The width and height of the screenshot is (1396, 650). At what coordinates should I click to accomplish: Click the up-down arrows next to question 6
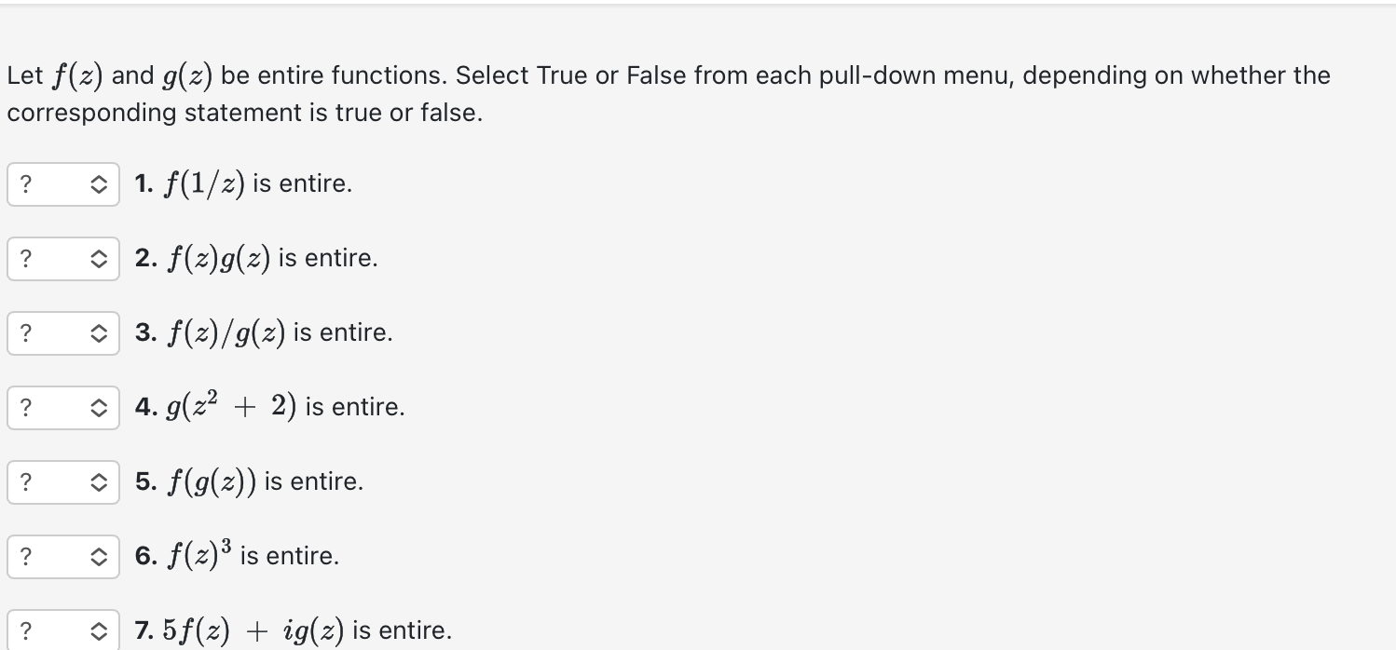coord(99,556)
